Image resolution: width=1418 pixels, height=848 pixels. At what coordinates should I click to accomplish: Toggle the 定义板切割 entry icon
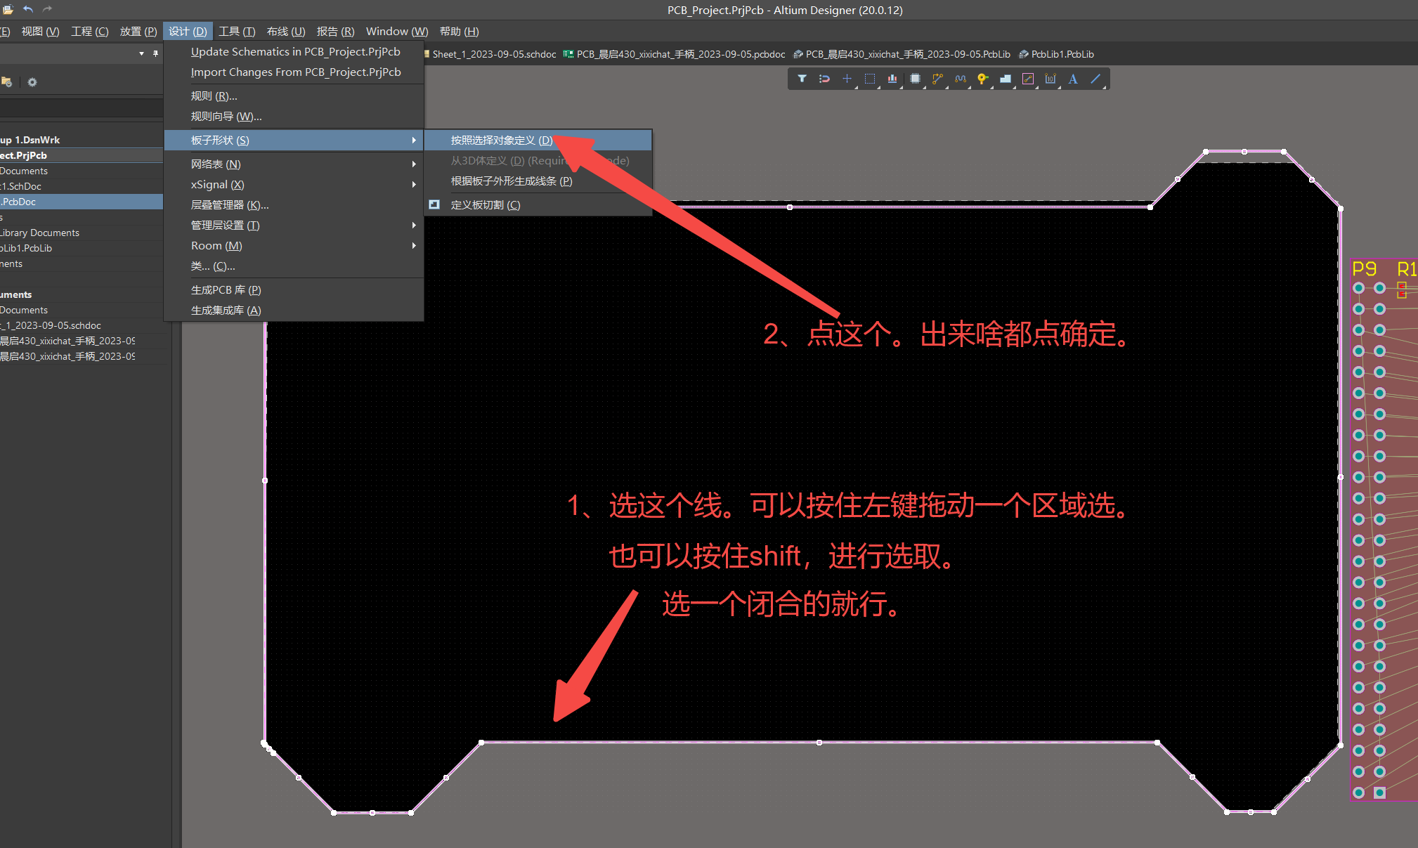(434, 204)
